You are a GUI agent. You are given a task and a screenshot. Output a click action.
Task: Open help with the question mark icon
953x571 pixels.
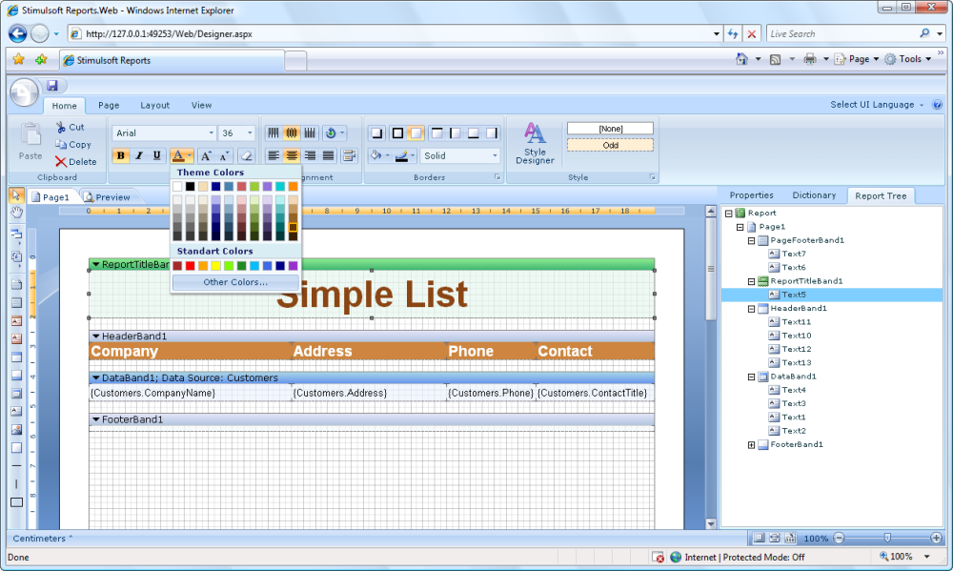937,105
